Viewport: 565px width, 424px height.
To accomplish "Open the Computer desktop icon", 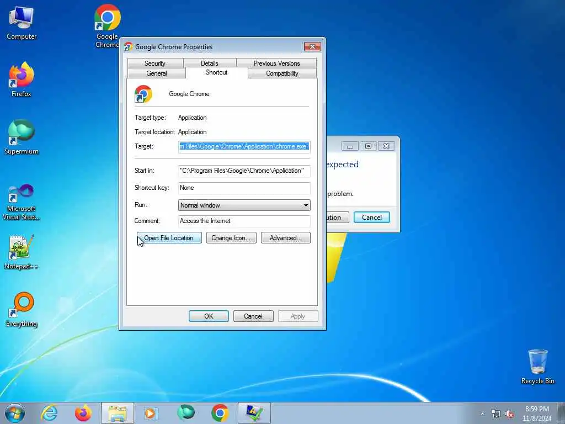I will point(22,23).
